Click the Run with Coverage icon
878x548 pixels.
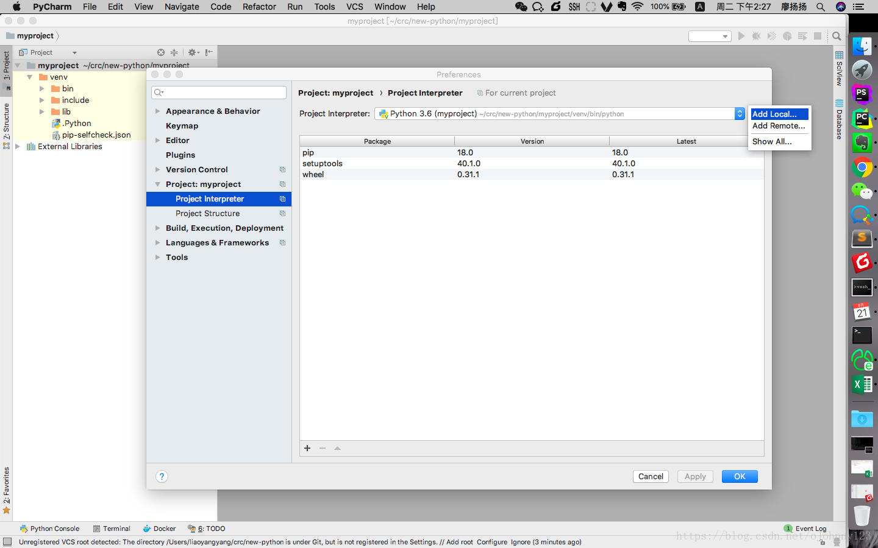[772, 36]
